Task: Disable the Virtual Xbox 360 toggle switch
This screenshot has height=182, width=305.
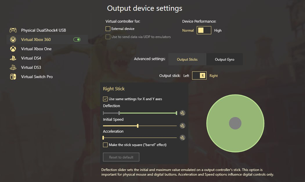Action: tap(77, 39)
